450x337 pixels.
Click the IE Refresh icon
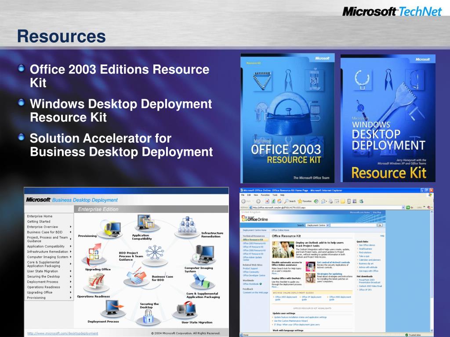point(273,201)
